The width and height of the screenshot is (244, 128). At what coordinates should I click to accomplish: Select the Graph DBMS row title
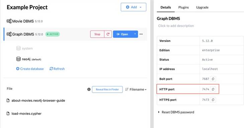click(23, 34)
